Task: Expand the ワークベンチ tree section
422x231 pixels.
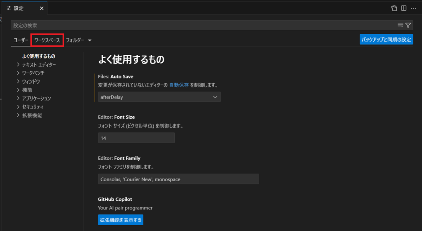Action: (x=18, y=73)
